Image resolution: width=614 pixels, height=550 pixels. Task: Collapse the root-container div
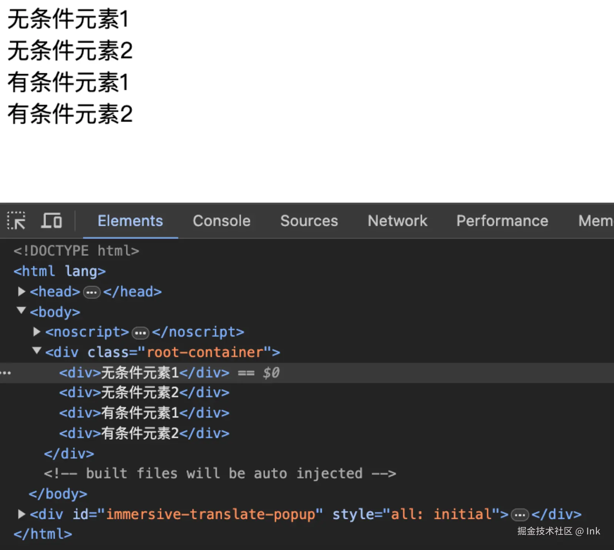37,351
